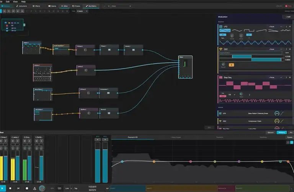Edit curve of LFO Bass Pattern route

pyautogui.click(x=282, y=113)
